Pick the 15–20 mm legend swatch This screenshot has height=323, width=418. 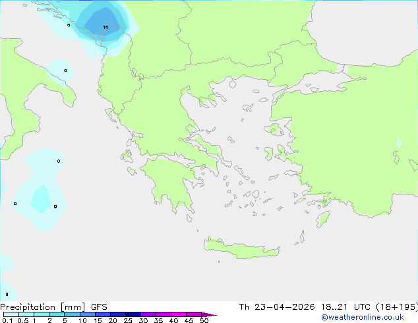(102, 314)
